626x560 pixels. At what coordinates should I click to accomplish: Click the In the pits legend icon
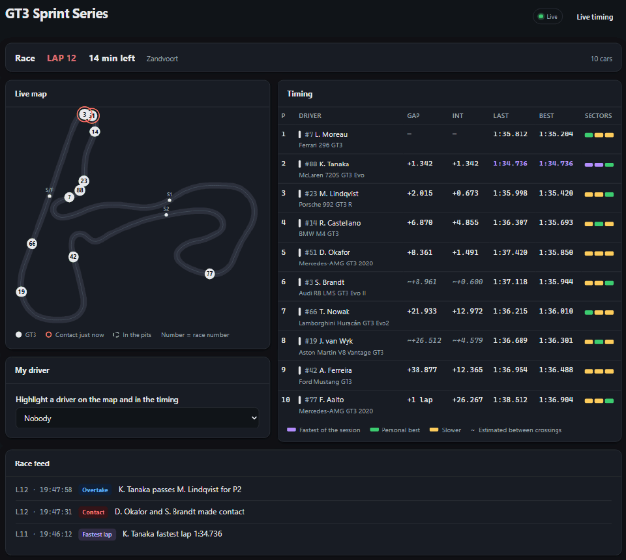tap(116, 335)
